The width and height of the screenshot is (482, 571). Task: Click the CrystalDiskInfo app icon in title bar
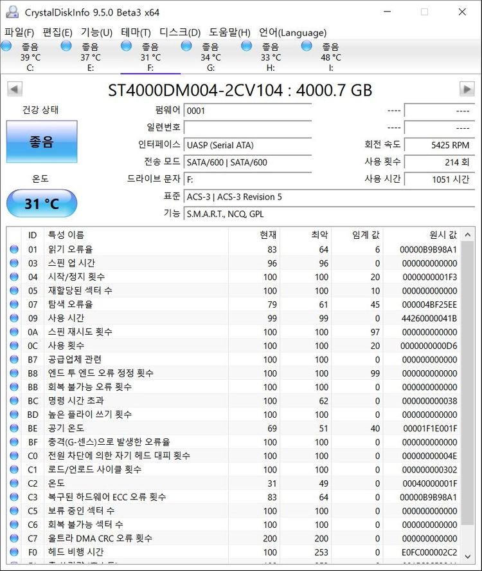(x=12, y=12)
